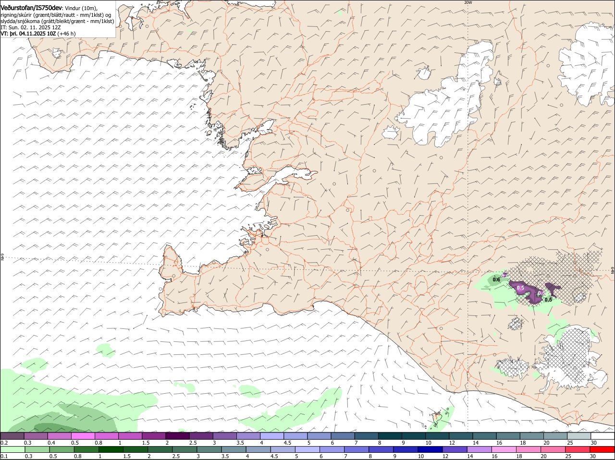Click the black 0.5 value below purple area
Image resolution: width=615 pixels, height=460 pixels.
tap(548, 300)
